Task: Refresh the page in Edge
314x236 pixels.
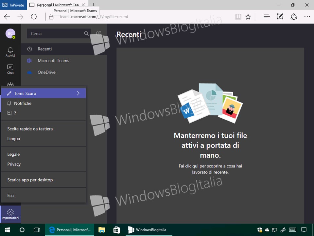Action: [34, 17]
